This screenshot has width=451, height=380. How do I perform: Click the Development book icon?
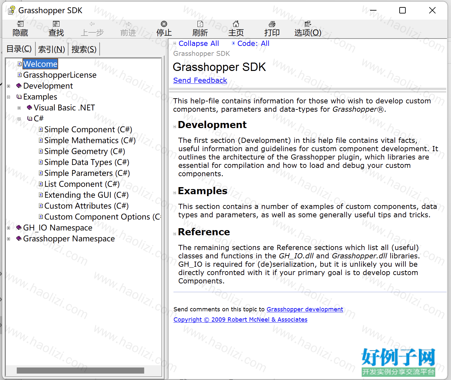tap(19, 86)
